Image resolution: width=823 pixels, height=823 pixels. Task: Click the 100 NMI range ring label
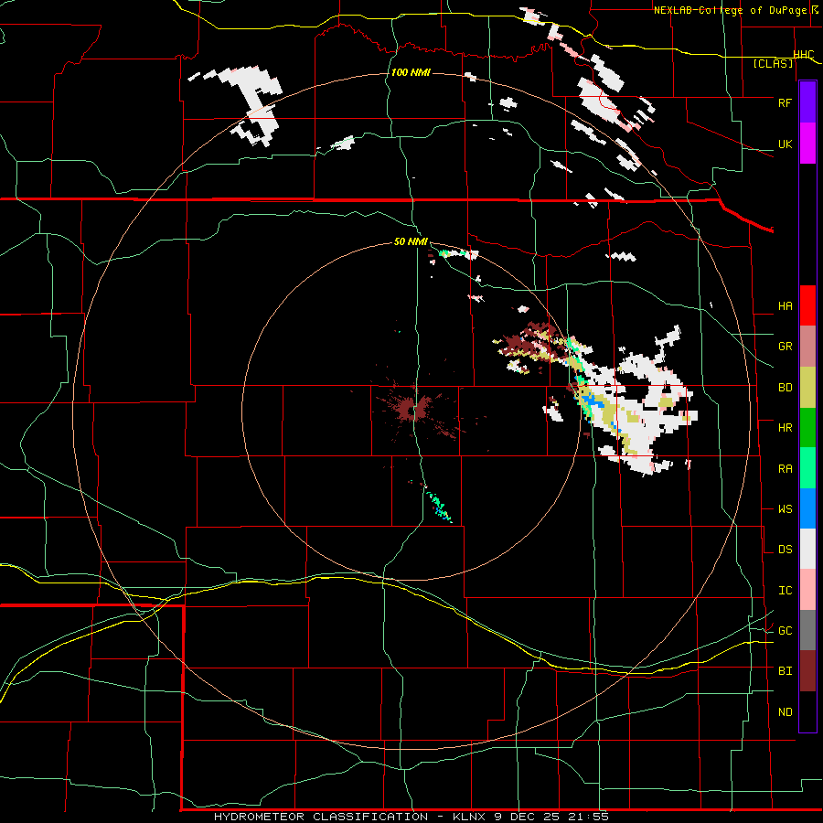[411, 72]
